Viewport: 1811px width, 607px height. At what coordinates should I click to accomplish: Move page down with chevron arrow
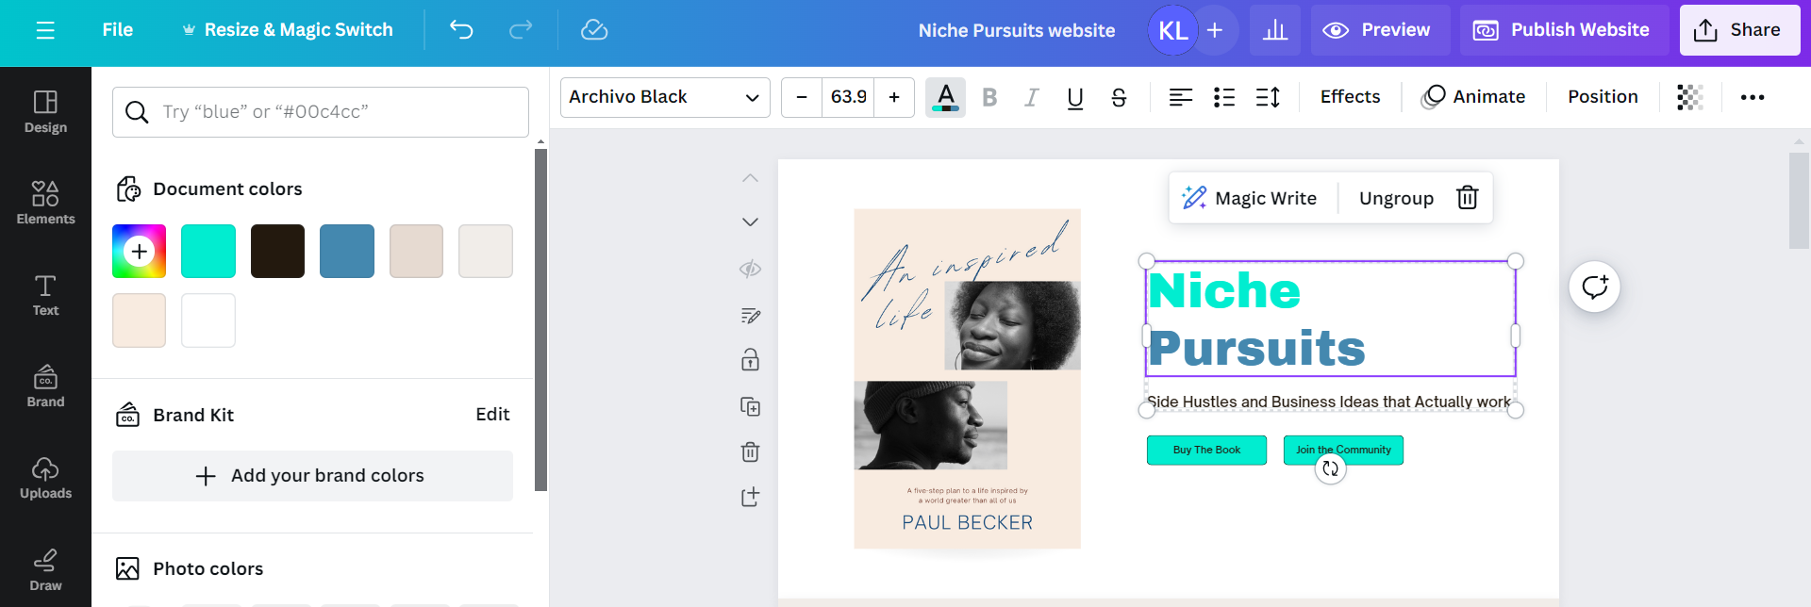[x=751, y=222]
